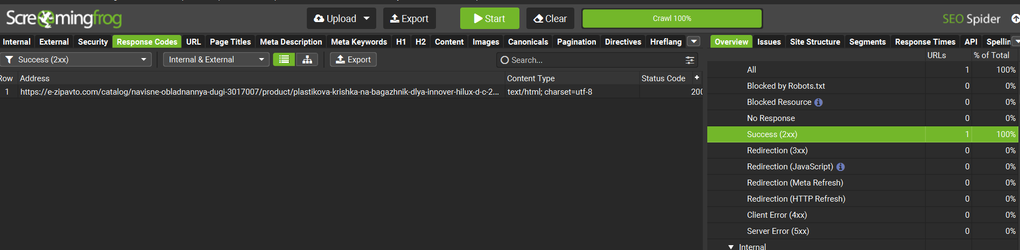1020x250 pixels.
Task: Select the Client Error (4xx) row
Action: point(776,215)
